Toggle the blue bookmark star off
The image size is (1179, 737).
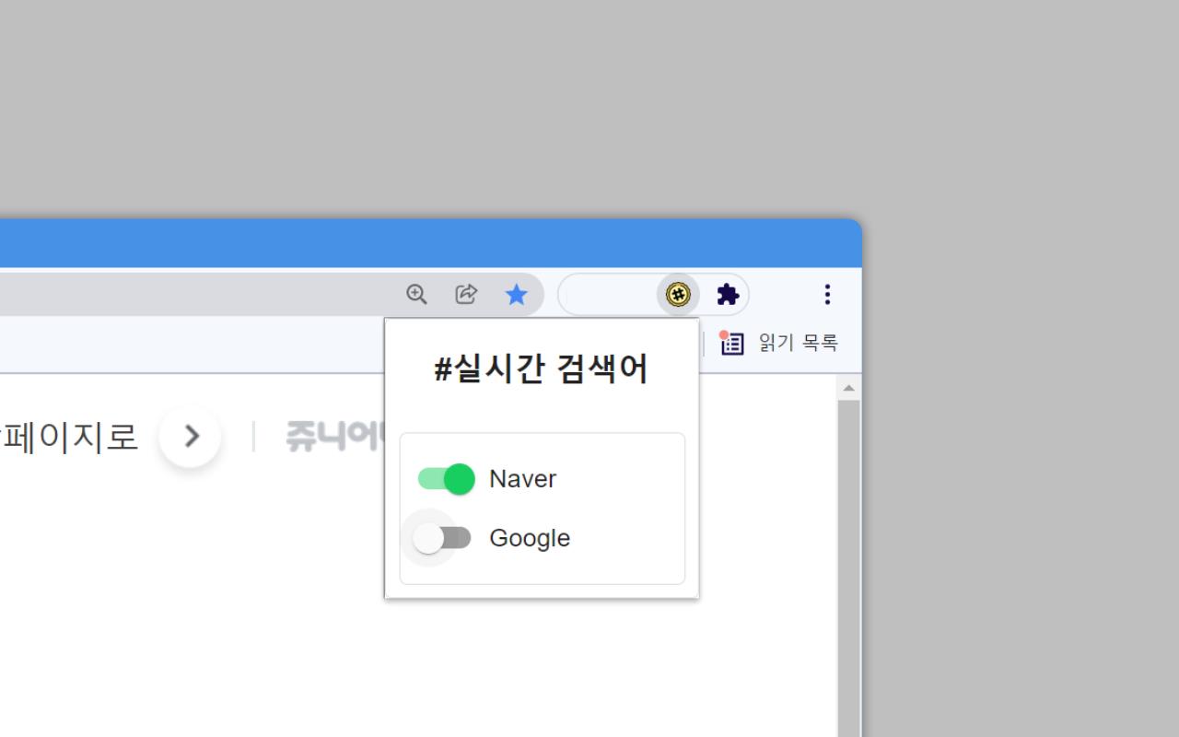coord(517,294)
